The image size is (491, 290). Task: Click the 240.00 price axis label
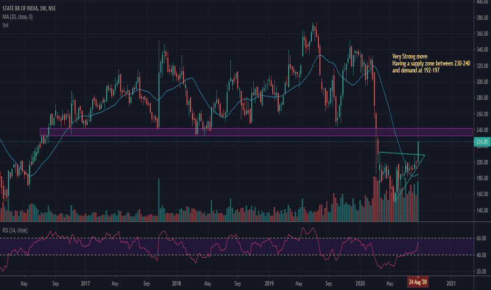[x=482, y=130]
